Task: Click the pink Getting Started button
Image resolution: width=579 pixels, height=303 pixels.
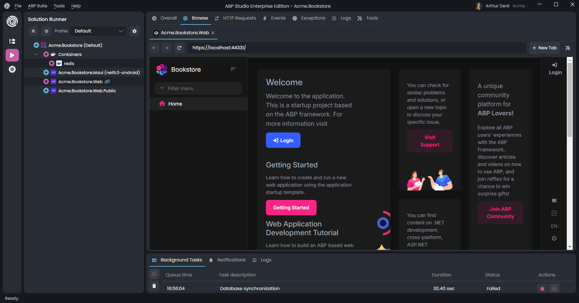Action: point(291,208)
